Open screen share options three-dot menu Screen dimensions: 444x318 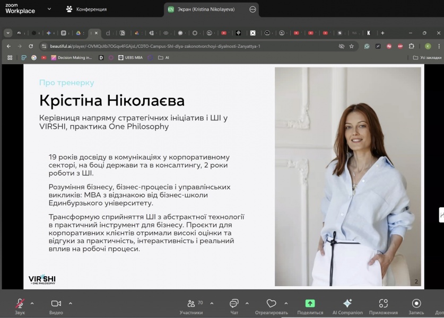pos(253,9)
